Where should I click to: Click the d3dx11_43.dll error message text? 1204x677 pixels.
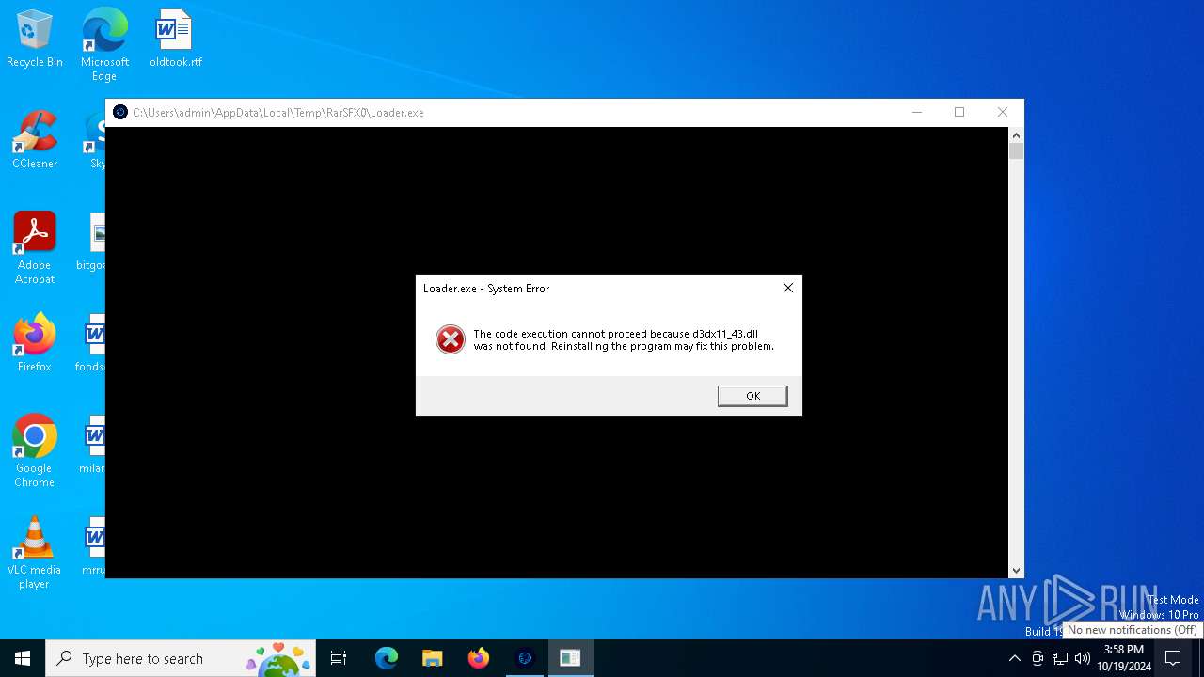(624, 339)
